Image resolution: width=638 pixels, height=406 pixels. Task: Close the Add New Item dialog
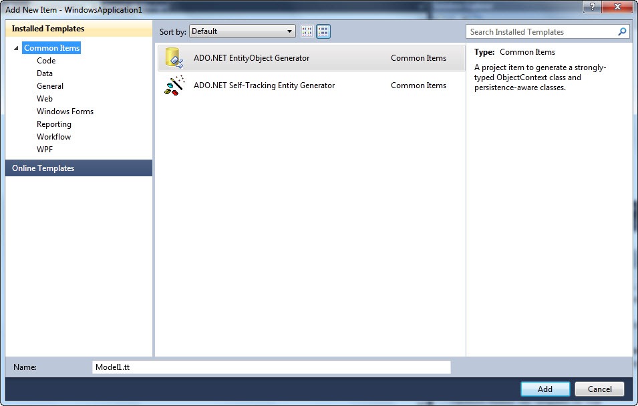pyautogui.click(x=617, y=7)
